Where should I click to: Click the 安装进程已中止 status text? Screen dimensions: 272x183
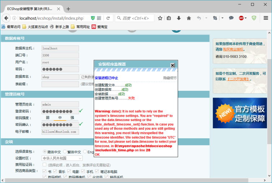pyautogui.click(x=106, y=78)
